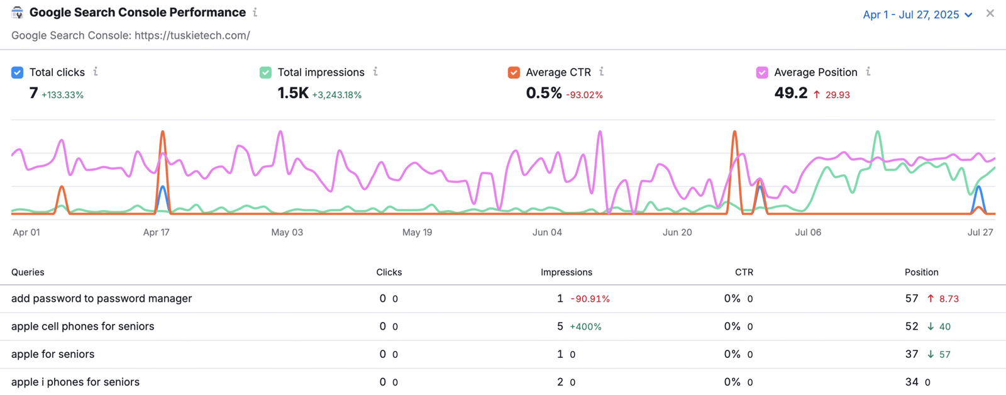Image resolution: width=1006 pixels, height=395 pixels.
Task: Click the 'apple for seniors' query row
Action: click(53, 354)
